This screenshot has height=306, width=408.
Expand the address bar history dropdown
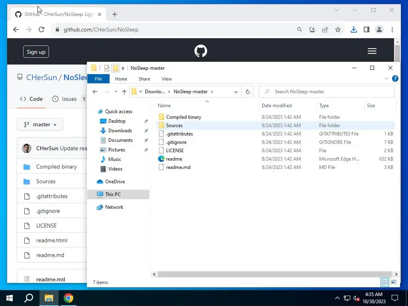236,92
